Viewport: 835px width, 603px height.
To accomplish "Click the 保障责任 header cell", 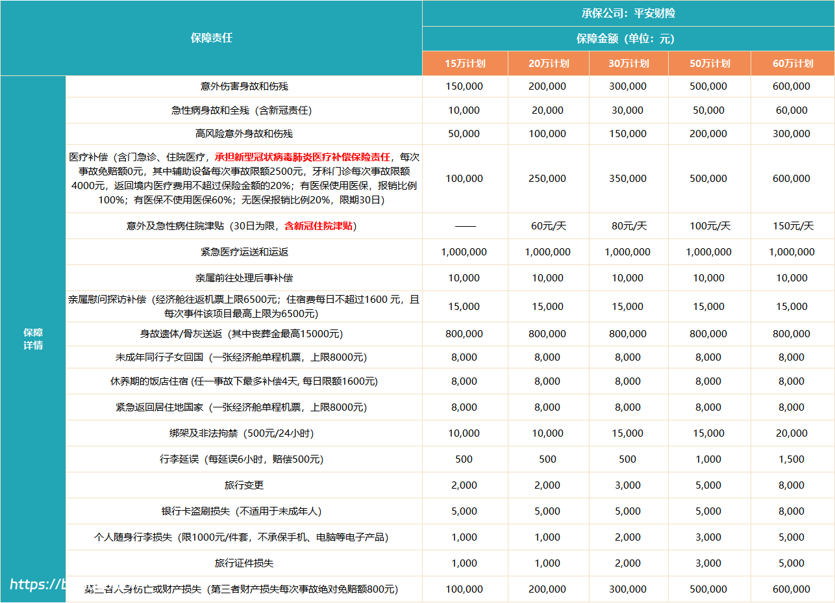I will coord(211,38).
